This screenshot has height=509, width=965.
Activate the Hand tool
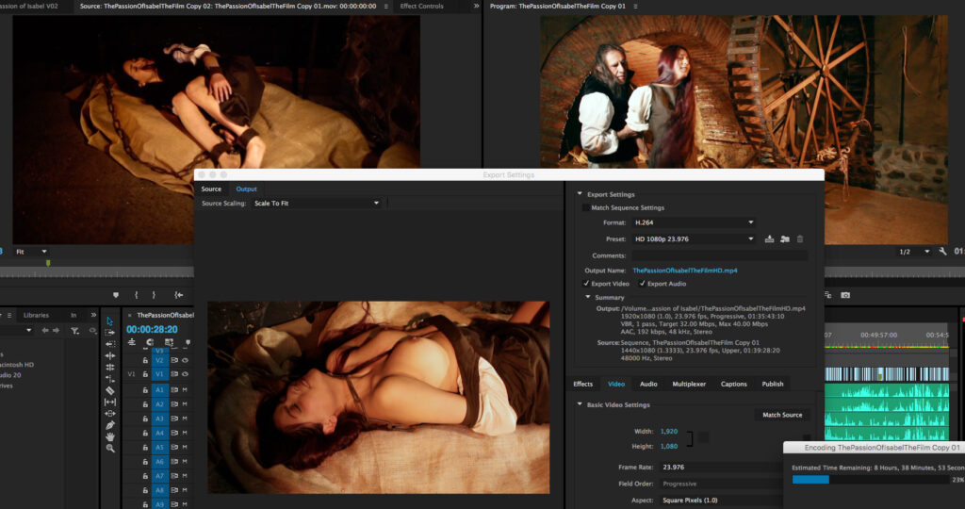(x=110, y=436)
